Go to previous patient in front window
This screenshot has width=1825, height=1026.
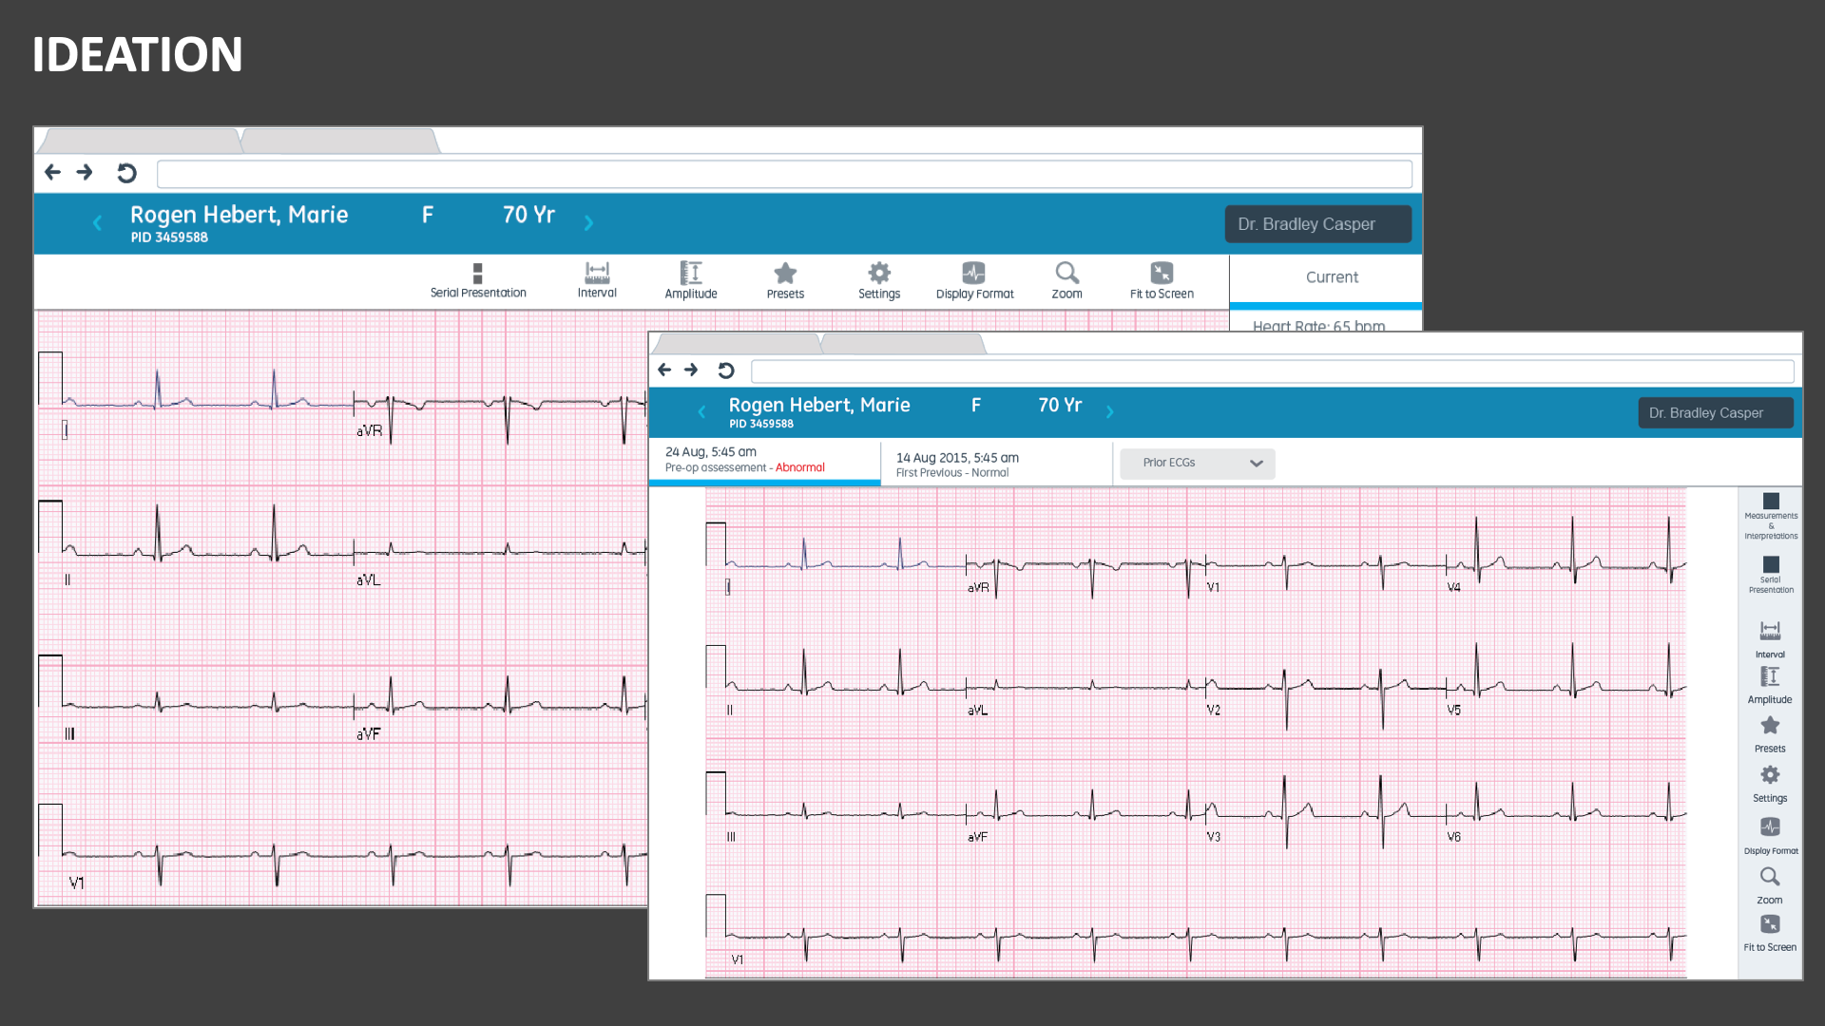(x=701, y=411)
